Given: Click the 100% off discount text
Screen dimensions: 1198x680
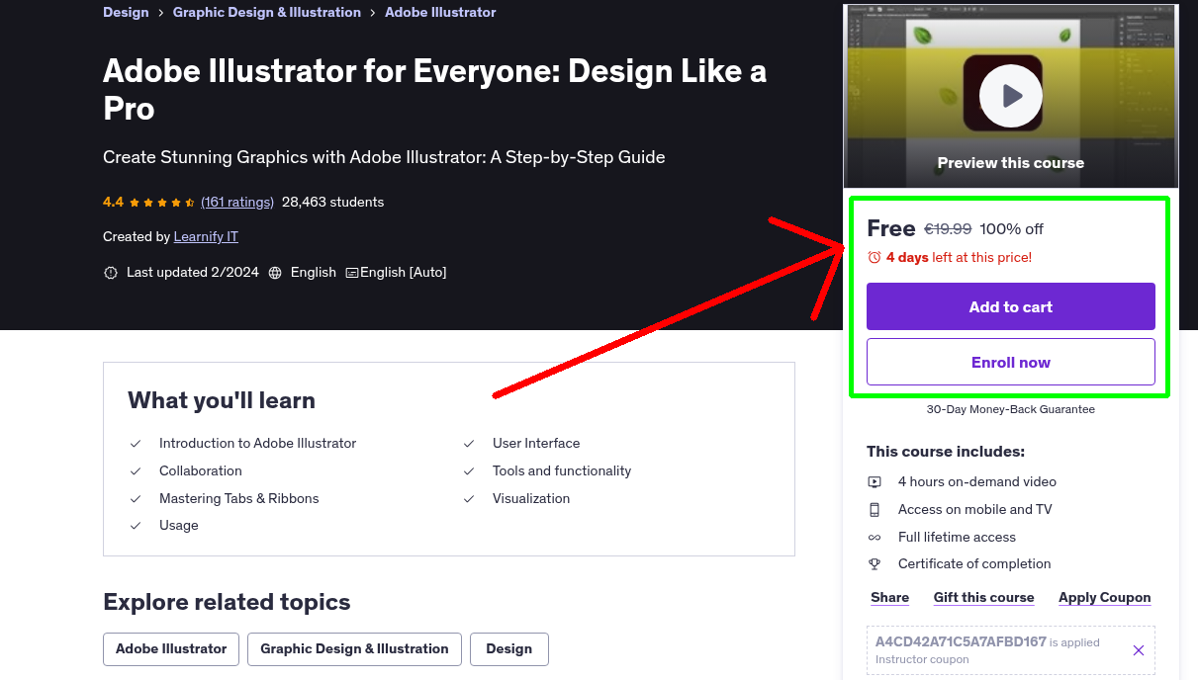Looking at the screenshot, I should [x=1012, y=229].
